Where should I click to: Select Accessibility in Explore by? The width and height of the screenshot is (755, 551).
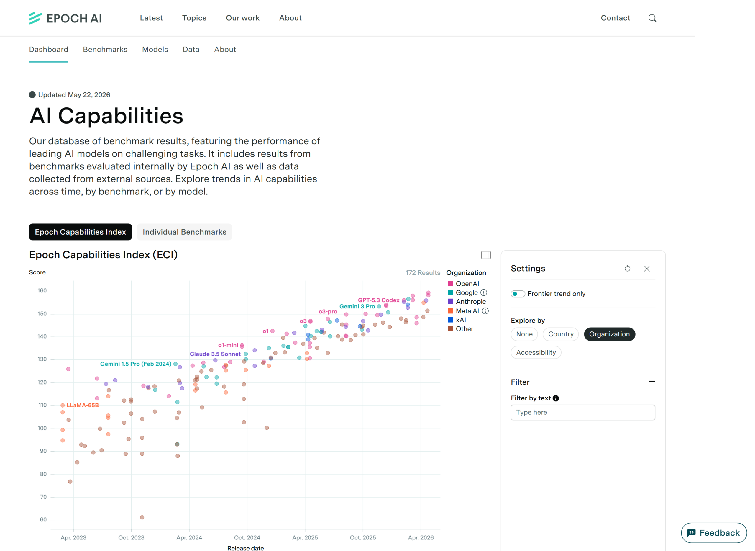(536, 353)
